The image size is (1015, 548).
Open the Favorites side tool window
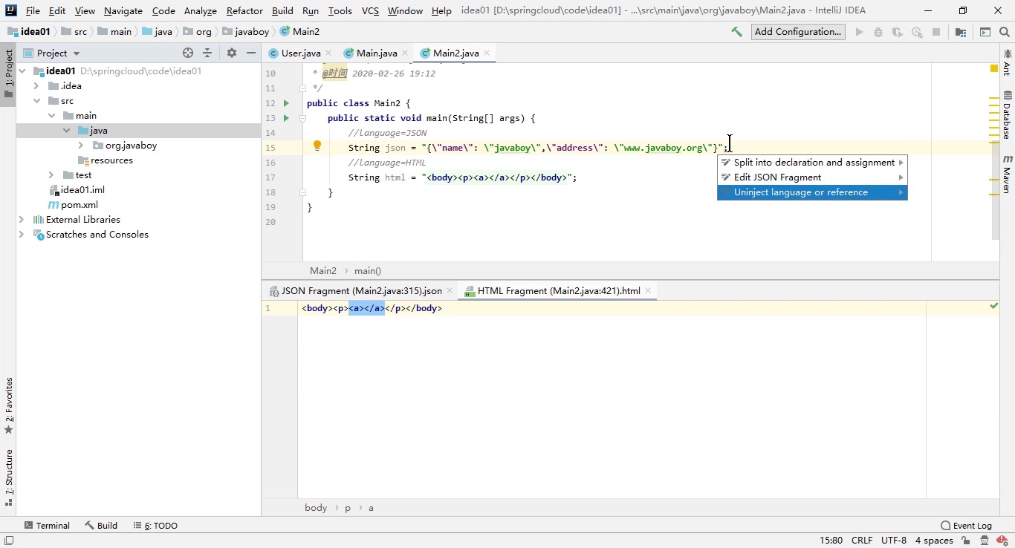(9, 405)
